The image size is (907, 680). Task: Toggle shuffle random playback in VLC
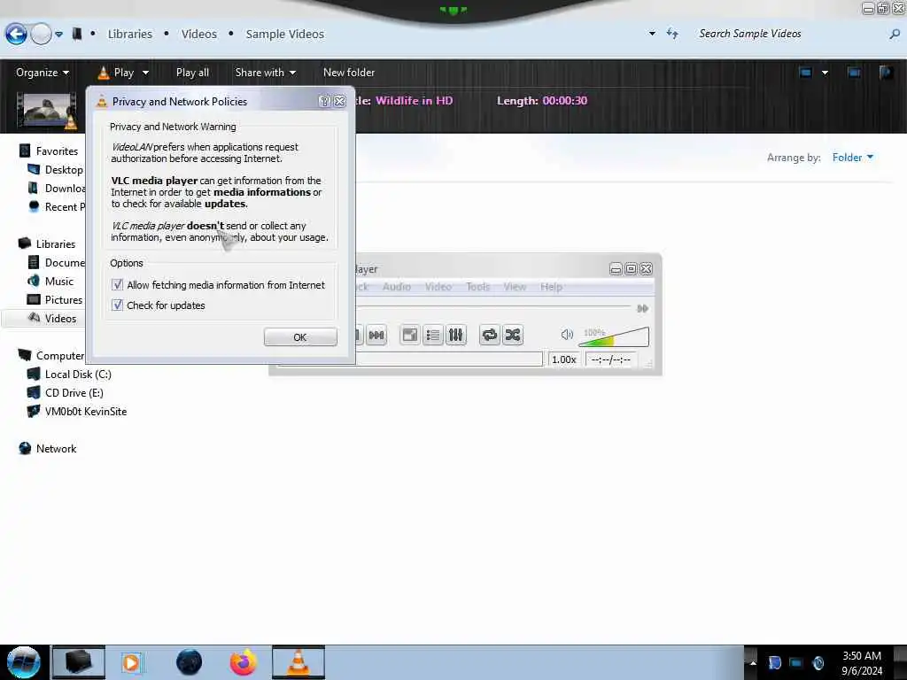(x=513, y=335)
